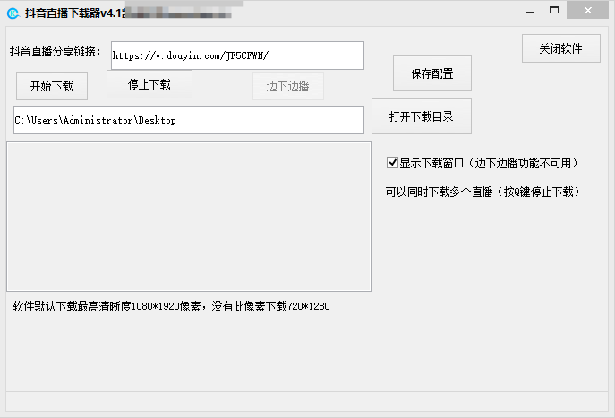Click the 显示下载窗口（边下边播功能不可用）label text
This screenshot has width=615, height=418.
[x=489, y=164]
